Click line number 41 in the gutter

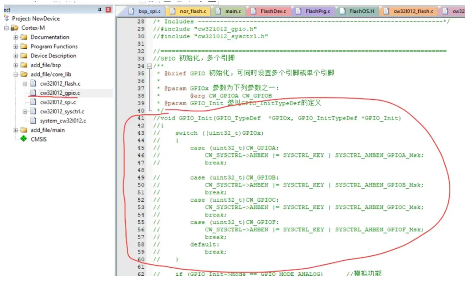click(x=141, y=118)
